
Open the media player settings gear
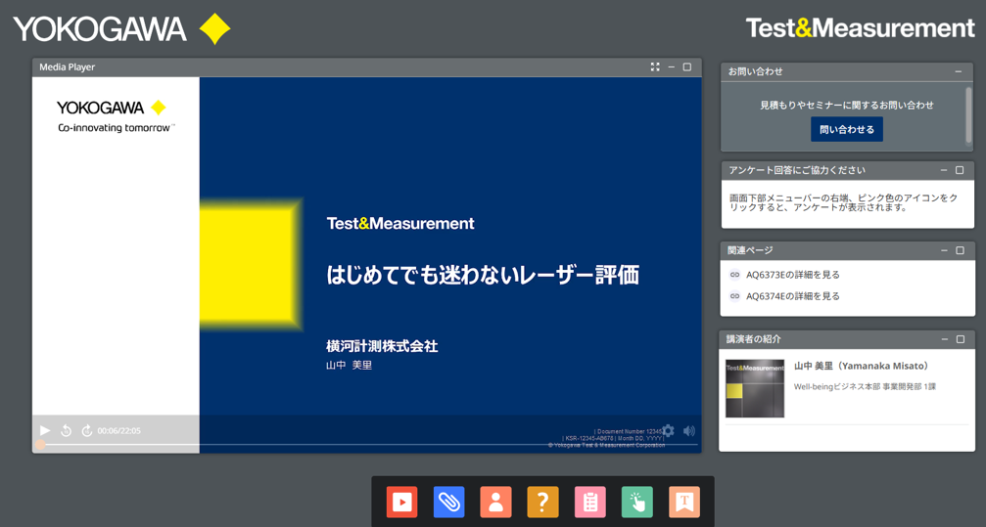click(x=668, y=430)
